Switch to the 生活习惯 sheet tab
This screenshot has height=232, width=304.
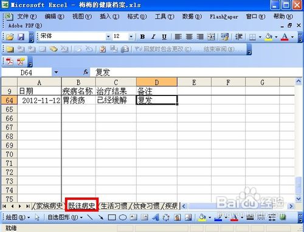point(114,206)
